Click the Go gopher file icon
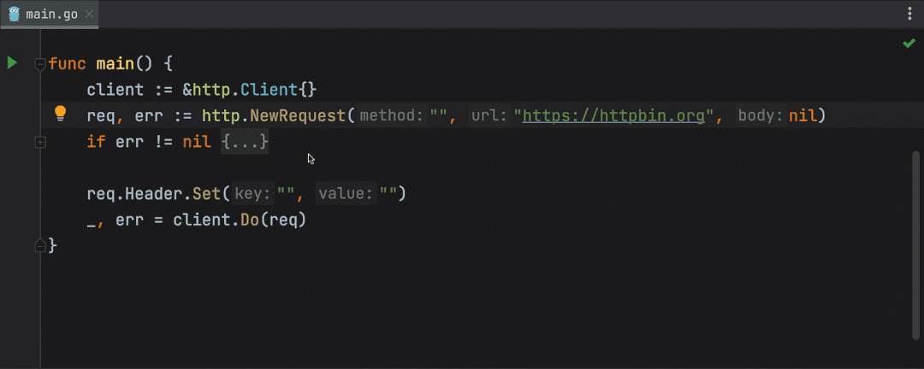 coord(15,15)
